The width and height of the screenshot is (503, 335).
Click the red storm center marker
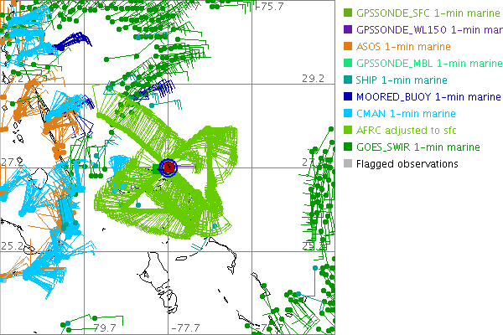[x=168, y=167]
